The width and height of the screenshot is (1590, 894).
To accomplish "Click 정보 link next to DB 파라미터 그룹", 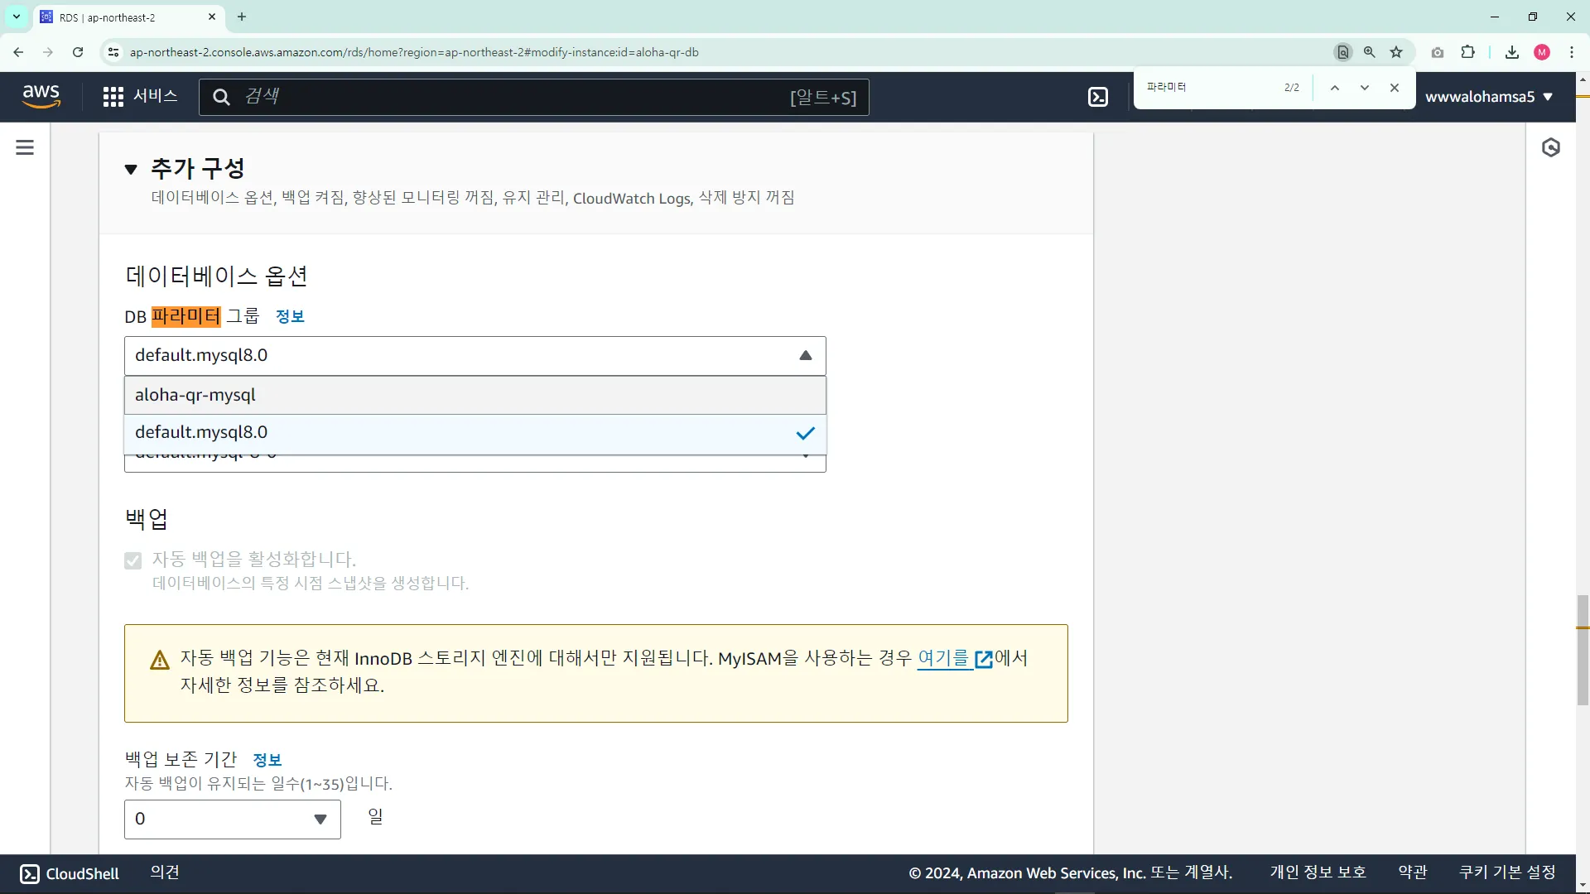I will [290, 316].
